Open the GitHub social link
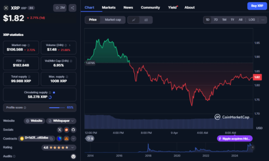 pos(73,130)
